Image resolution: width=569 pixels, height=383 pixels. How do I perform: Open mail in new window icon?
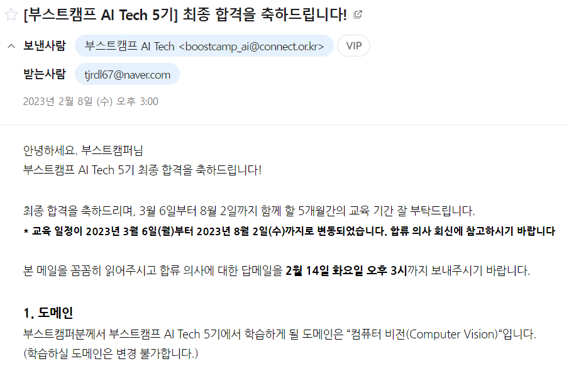pyautogui.click(x=358, y=14)
